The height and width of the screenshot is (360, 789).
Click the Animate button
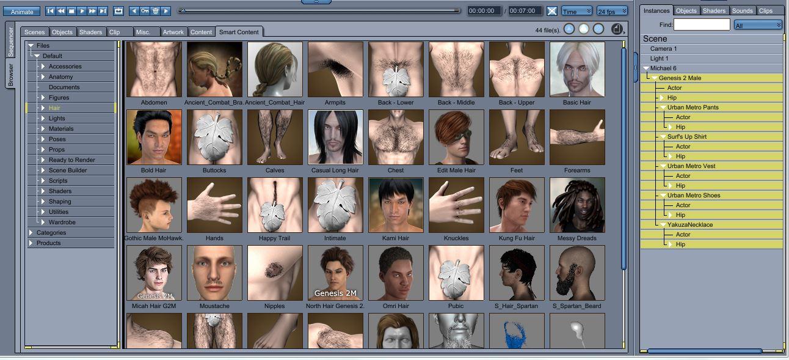(22, 12)
